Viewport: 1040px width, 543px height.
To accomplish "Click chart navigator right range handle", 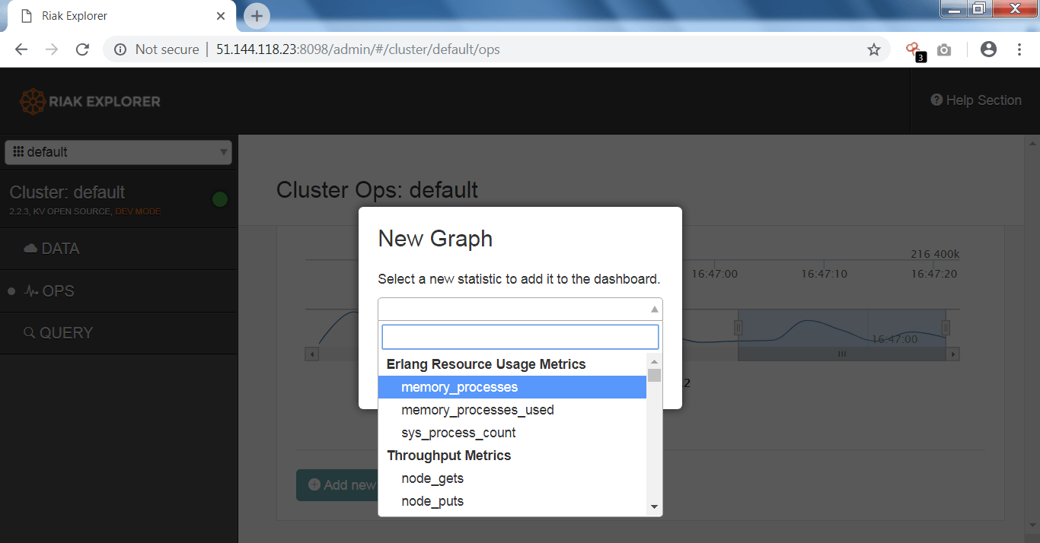I will tap(946, 328).
